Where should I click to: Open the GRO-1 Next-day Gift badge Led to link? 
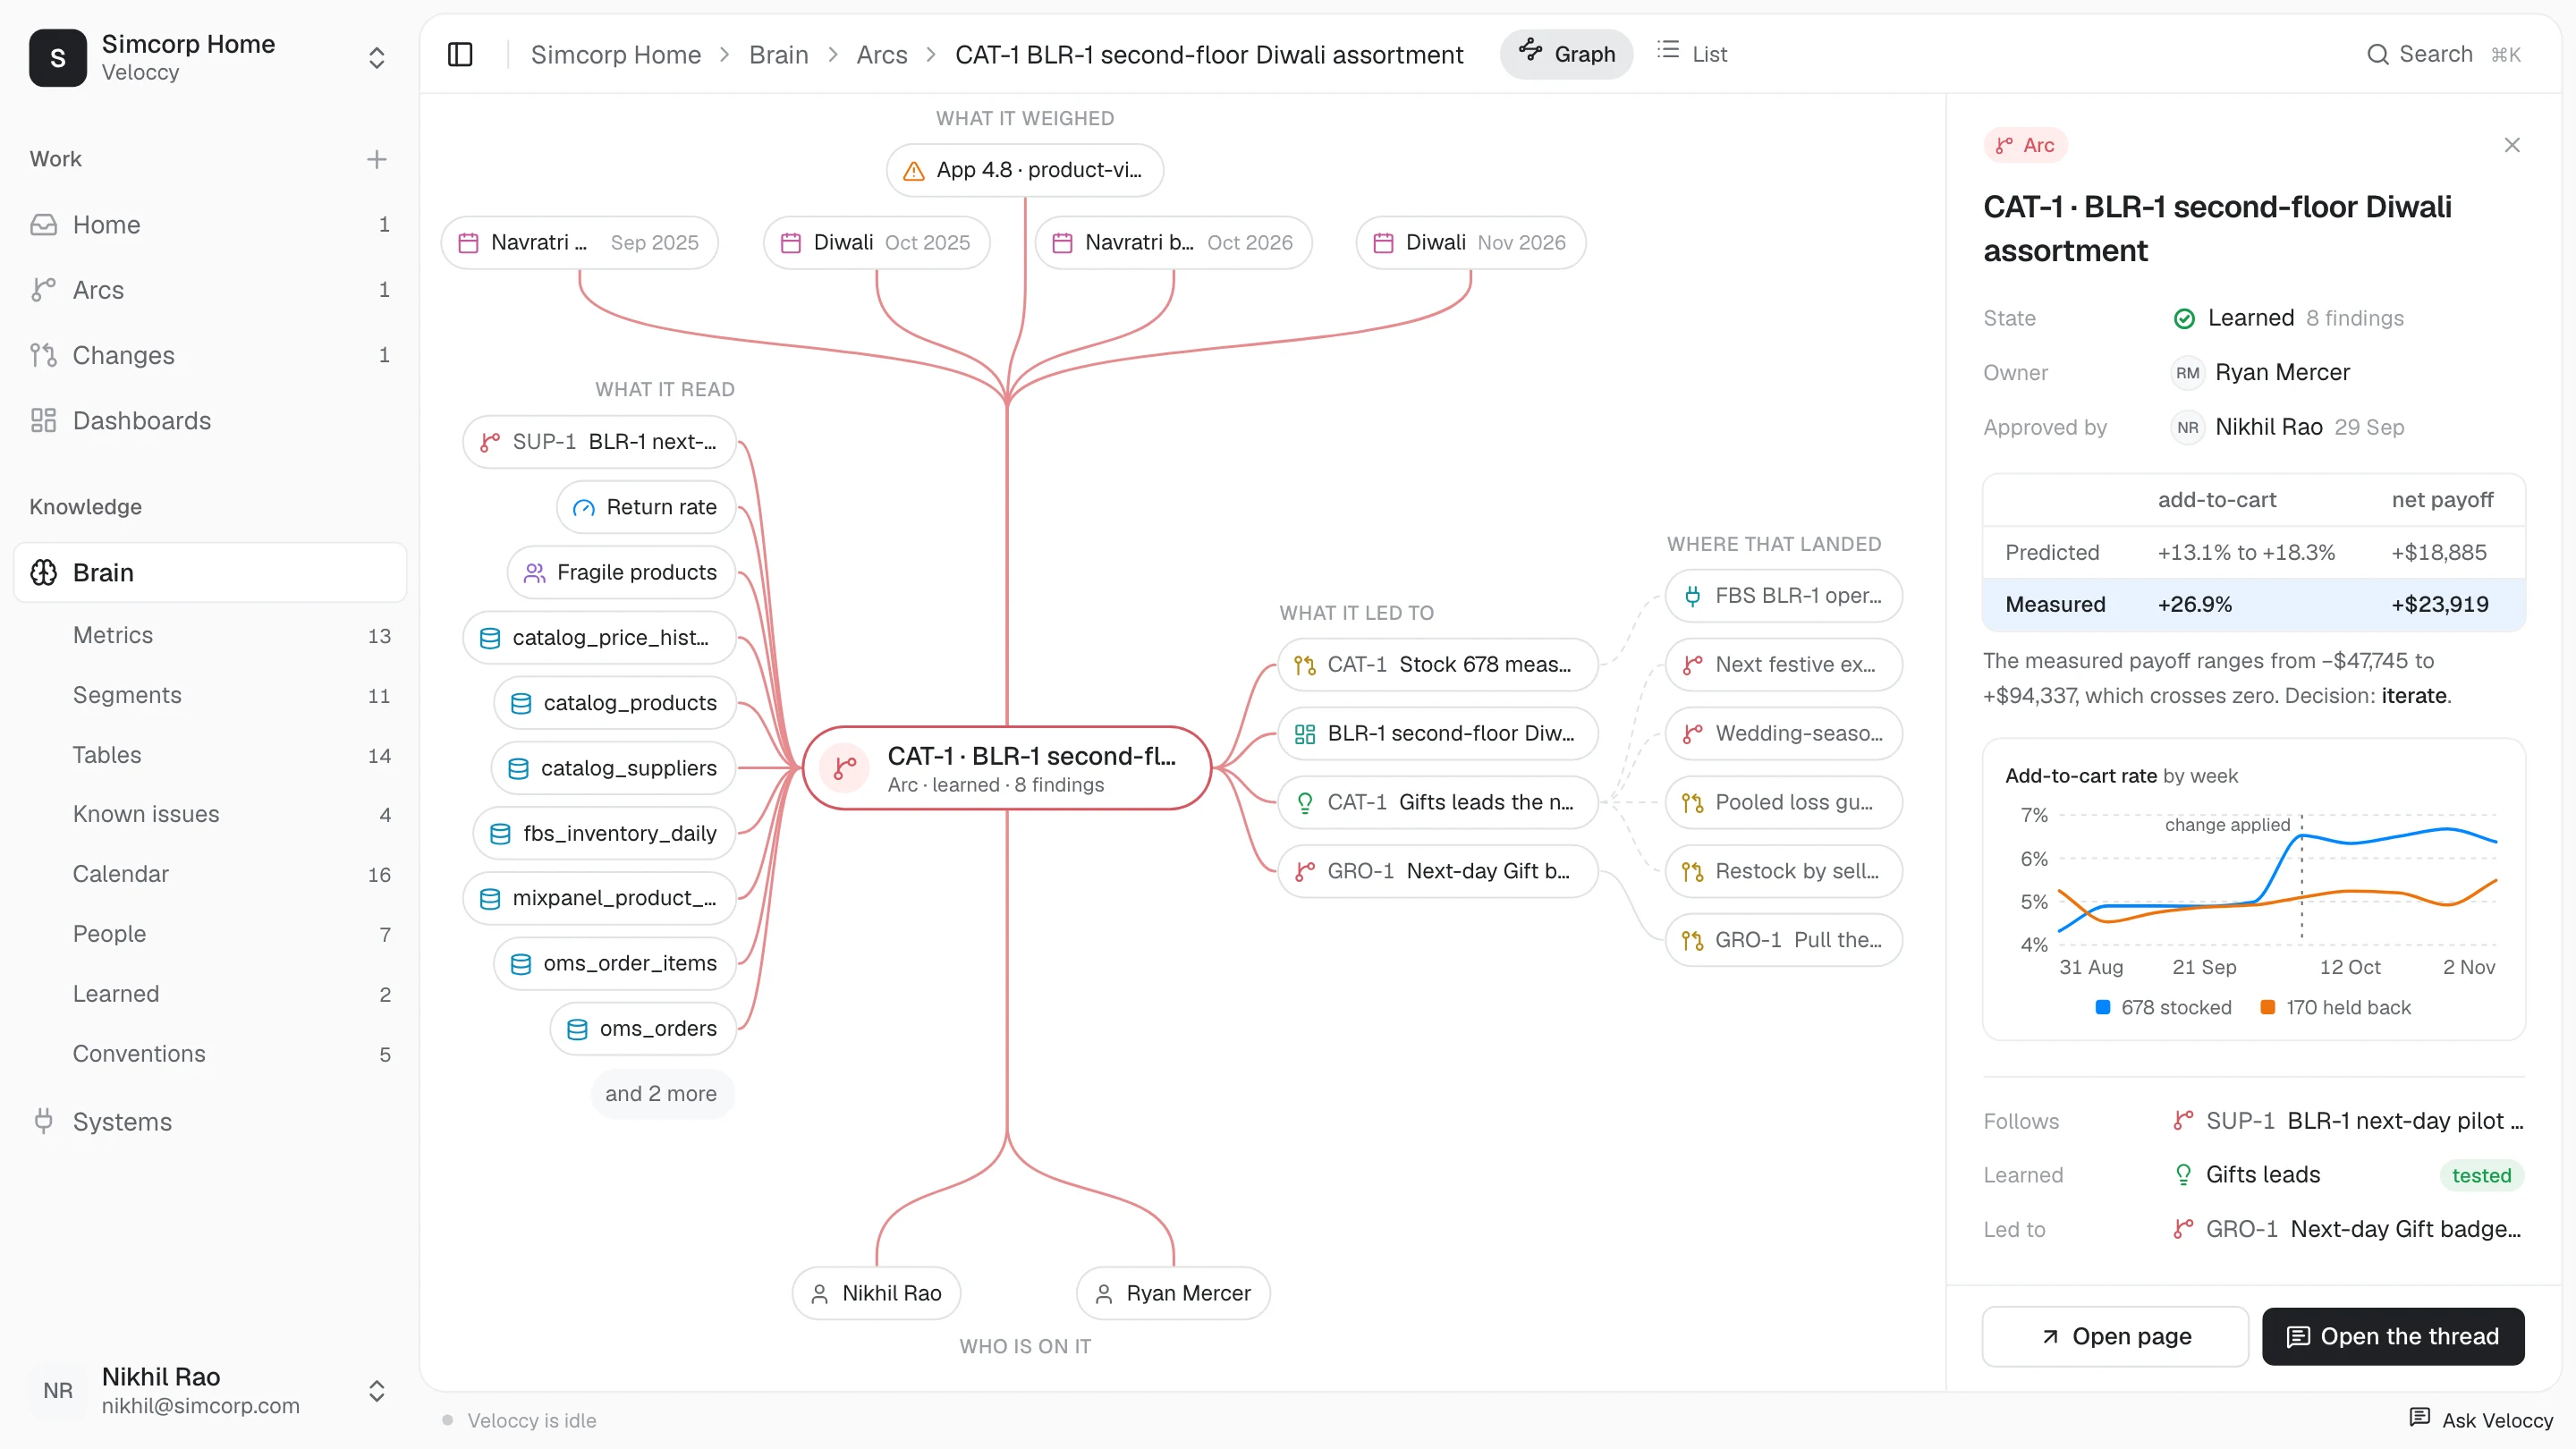2348,1228
